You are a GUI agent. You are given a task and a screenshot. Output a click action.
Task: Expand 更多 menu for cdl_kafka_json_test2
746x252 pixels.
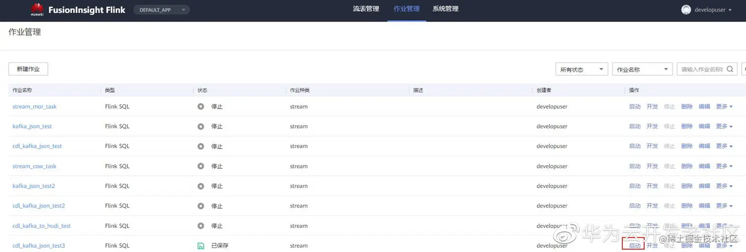724,206
